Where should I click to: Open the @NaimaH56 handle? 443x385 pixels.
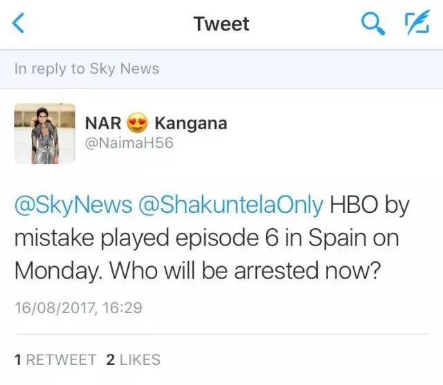tap(129, 142)
